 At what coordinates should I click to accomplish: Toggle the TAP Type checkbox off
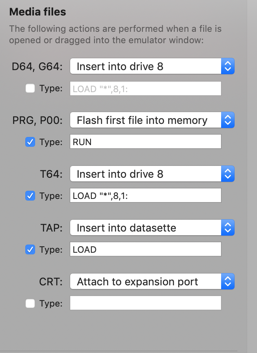click(x=30, y=249)
